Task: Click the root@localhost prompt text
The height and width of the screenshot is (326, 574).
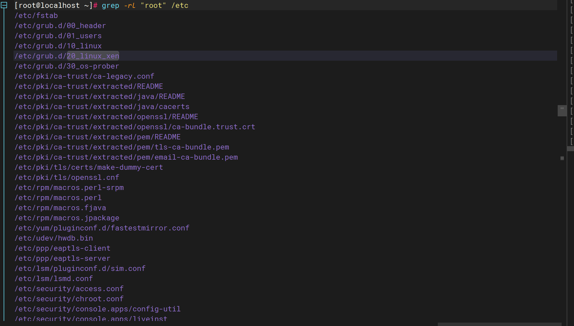Action: [49, 5]
